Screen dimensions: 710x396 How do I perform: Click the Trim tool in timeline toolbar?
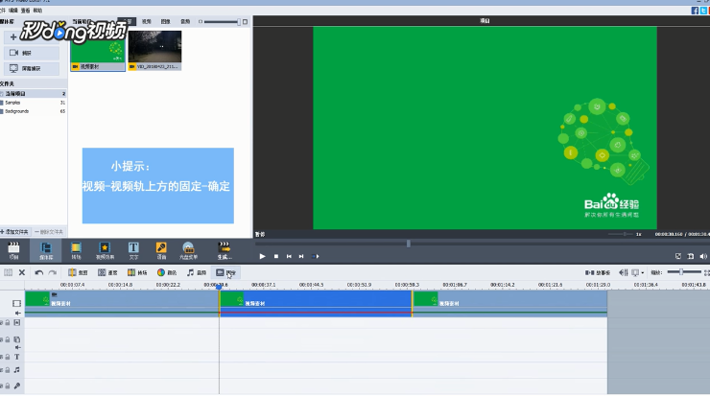(x=78, y=272)
